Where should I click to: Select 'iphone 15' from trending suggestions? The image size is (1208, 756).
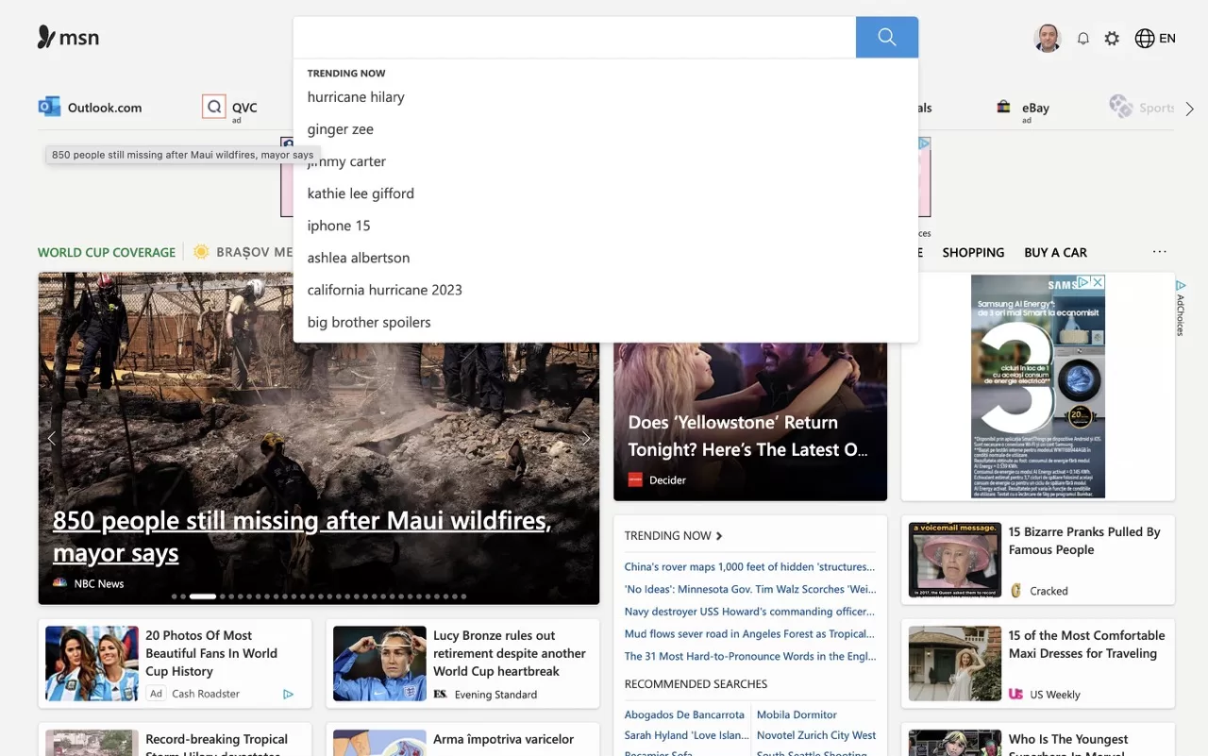tap(339, 226)
